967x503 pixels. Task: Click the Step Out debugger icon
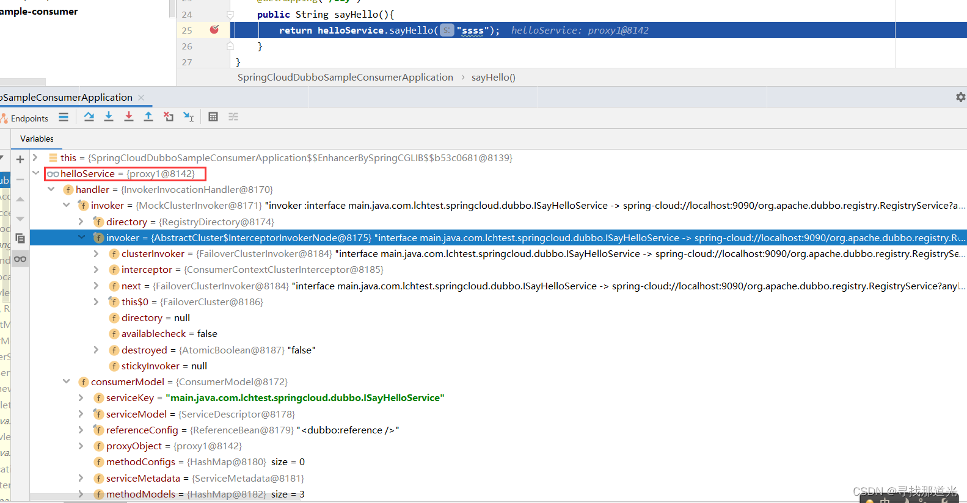148,117
